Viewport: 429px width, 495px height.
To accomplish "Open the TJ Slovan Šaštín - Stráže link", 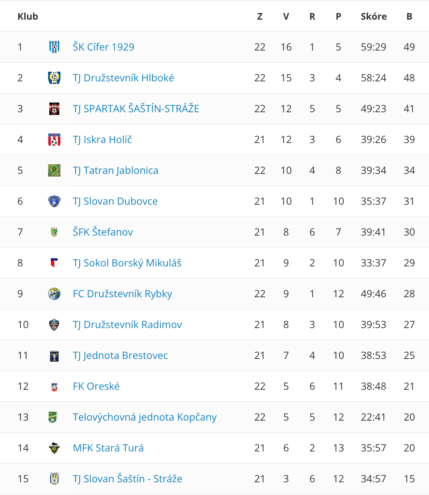I will [127, 479].
